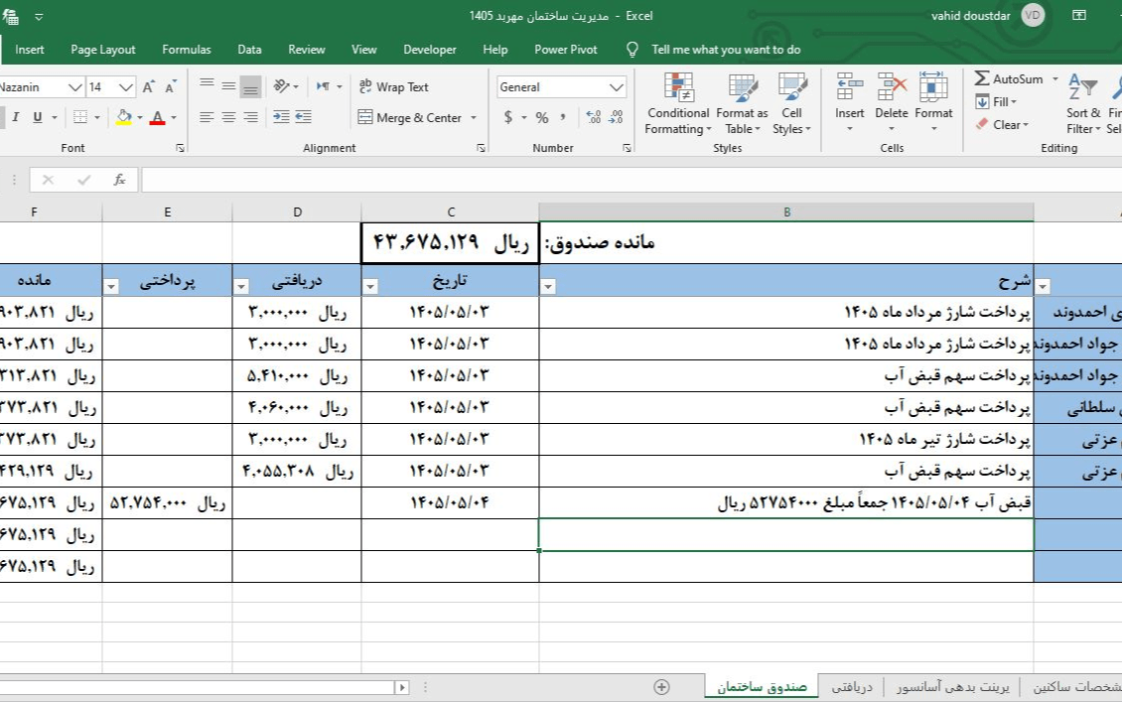Open the font size dropdown
This screenshot has width=1122, height=702.
[126, 87]
